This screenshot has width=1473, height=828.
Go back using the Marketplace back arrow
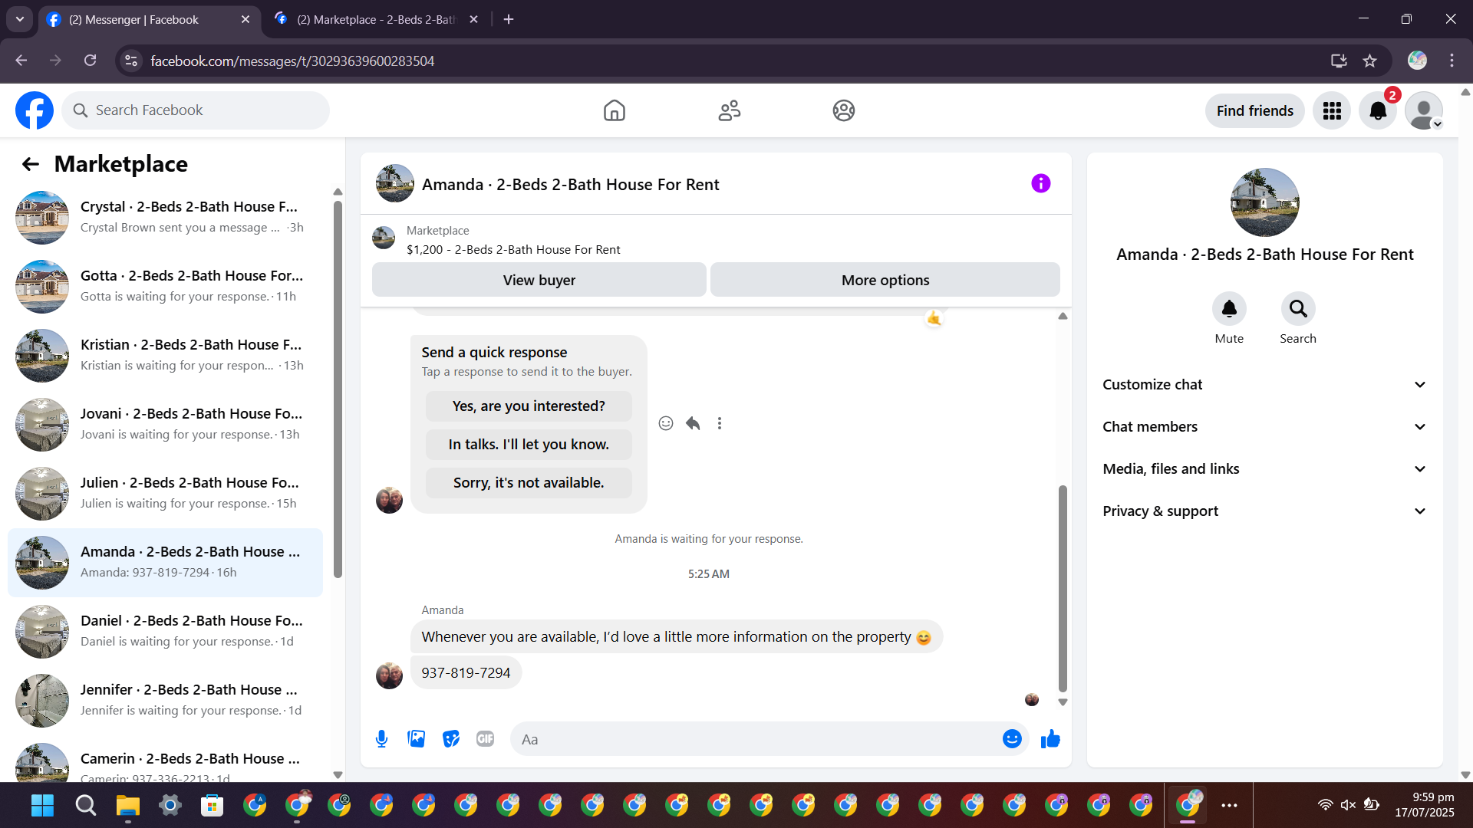(x=31, y=164)
